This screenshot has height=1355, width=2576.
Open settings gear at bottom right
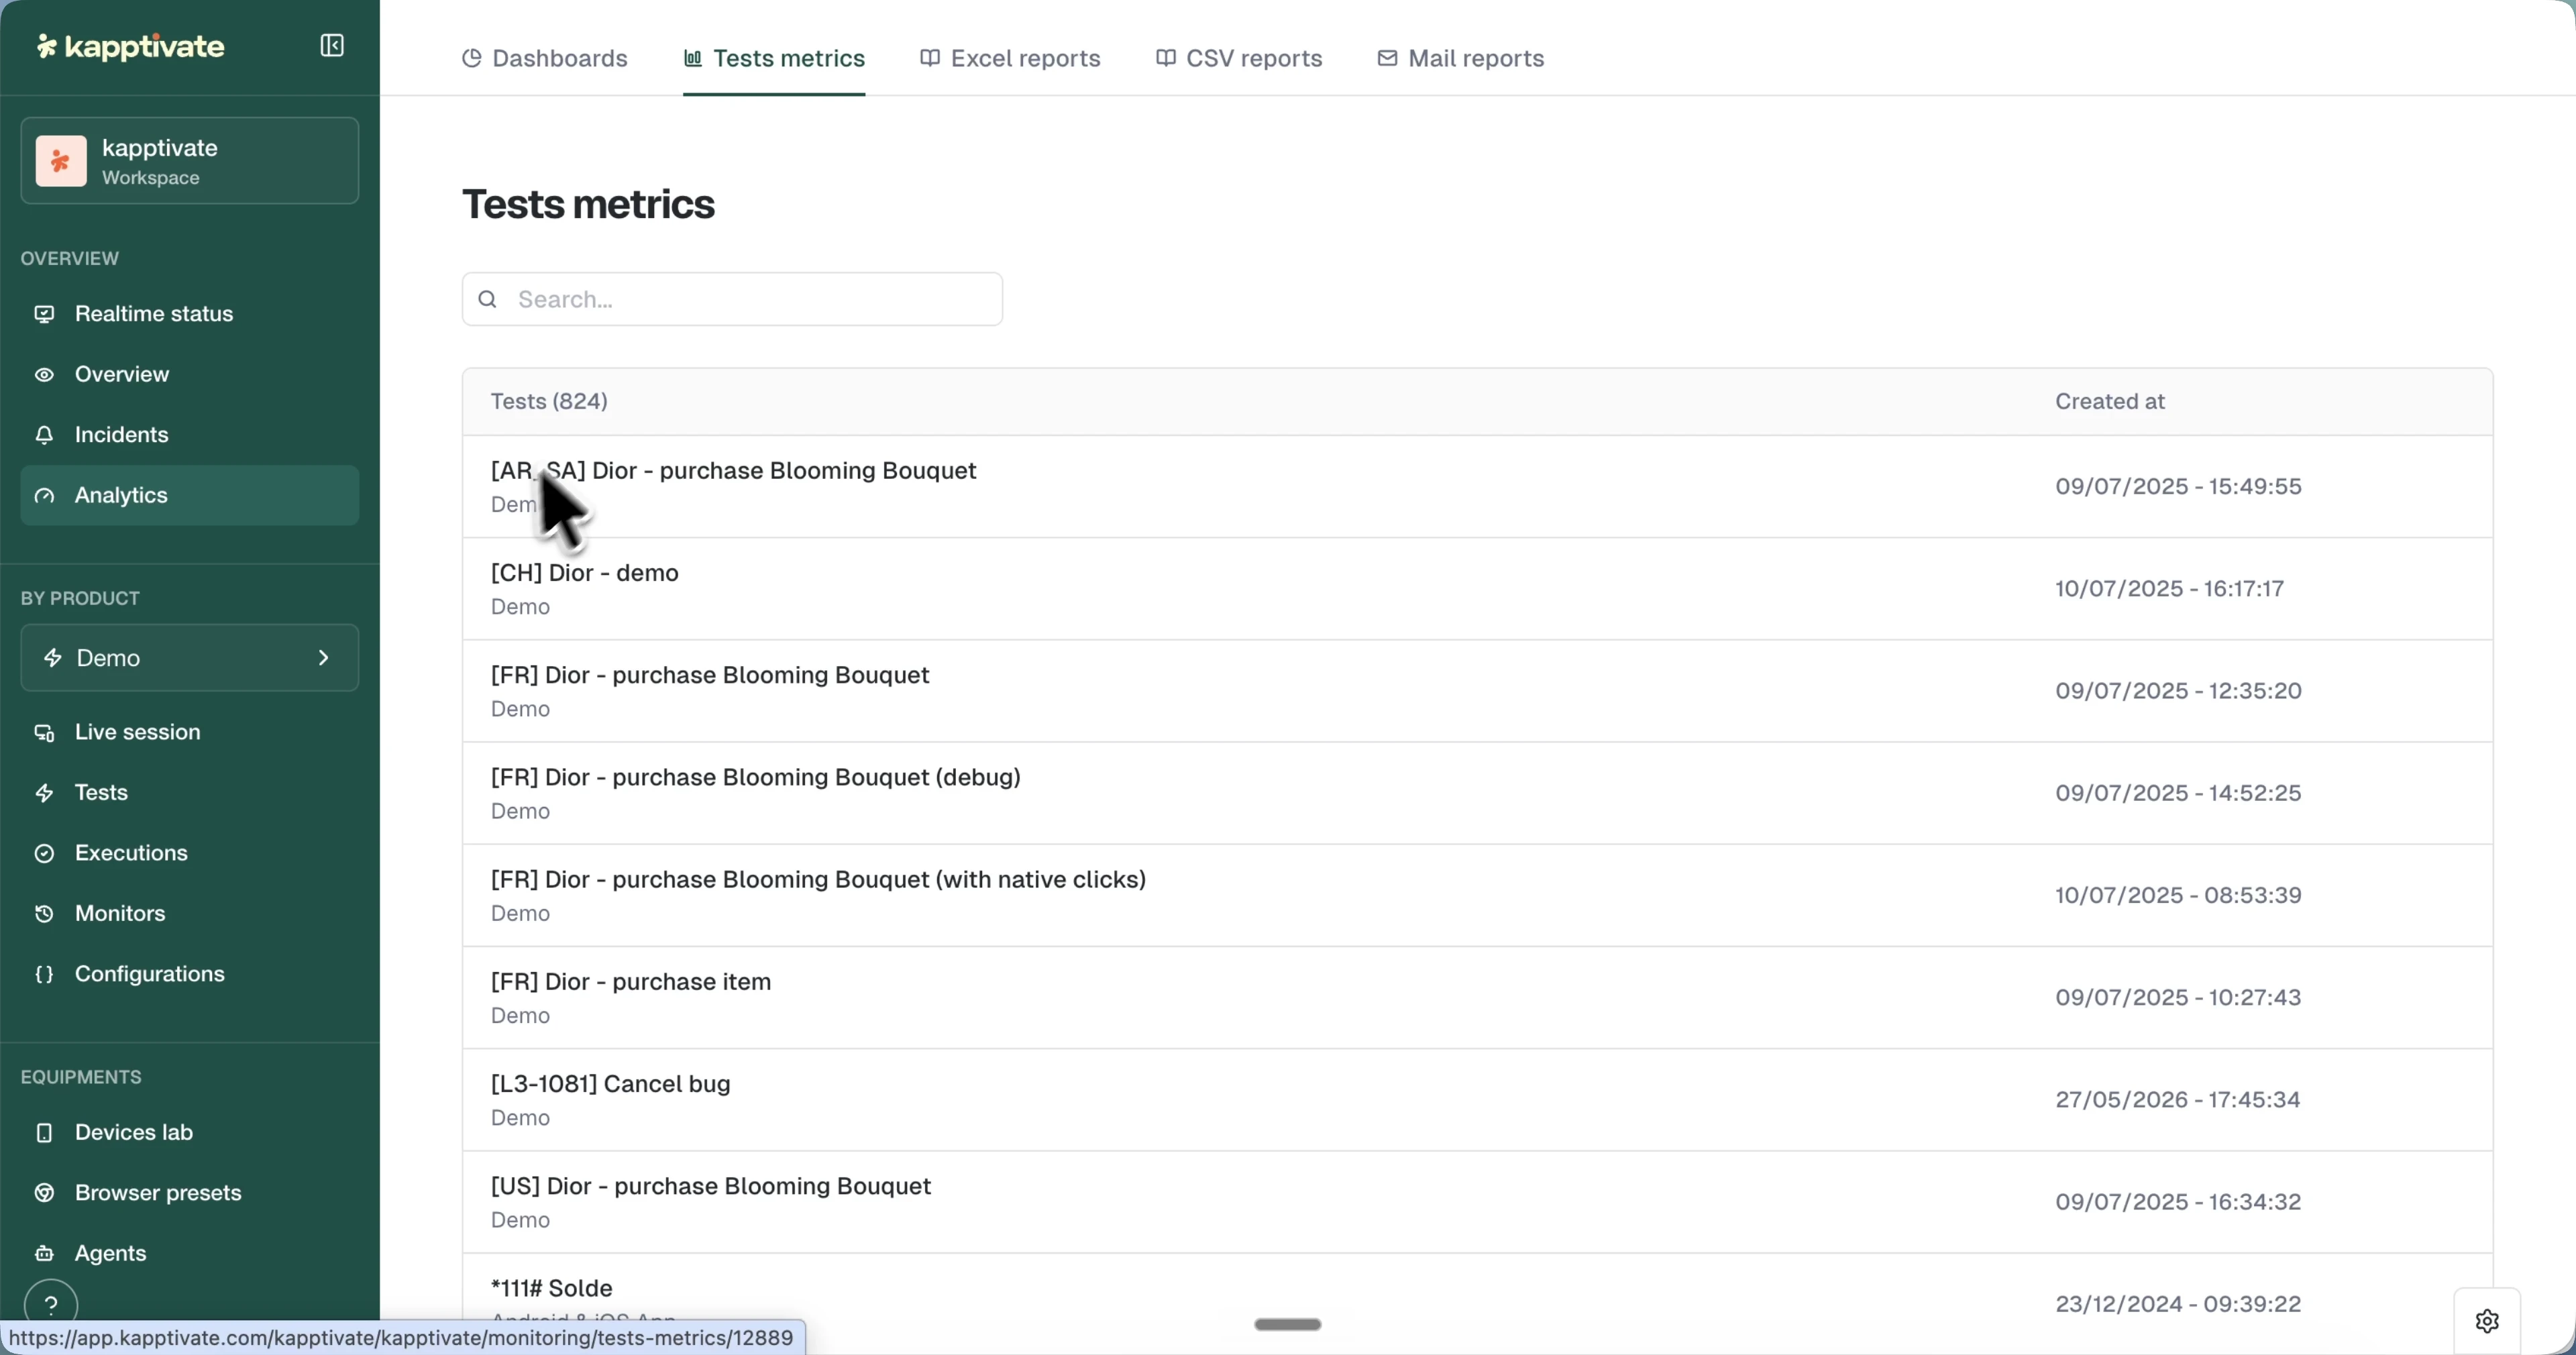2487,1321
